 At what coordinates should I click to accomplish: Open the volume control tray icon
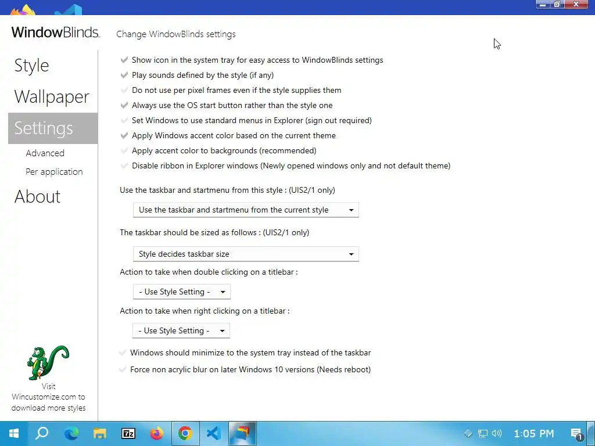click(497, 433)
